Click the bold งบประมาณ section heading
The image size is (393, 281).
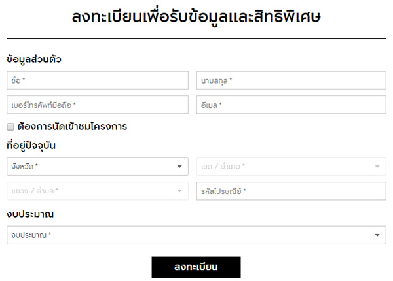click(29, 214)
